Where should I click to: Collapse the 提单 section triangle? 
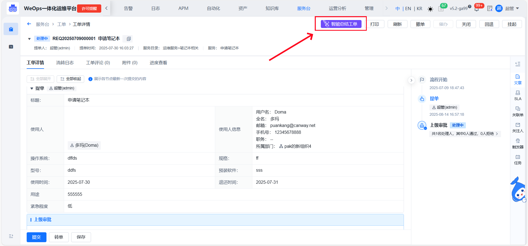click(x=32, y=88)
